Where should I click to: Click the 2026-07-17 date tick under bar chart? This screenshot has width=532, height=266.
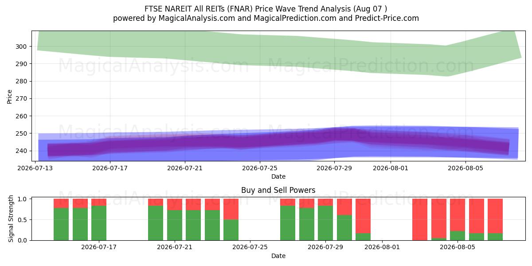[x=99, y=247]
